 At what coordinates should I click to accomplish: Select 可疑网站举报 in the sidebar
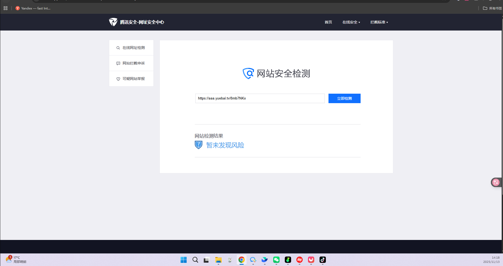(131, 79)
